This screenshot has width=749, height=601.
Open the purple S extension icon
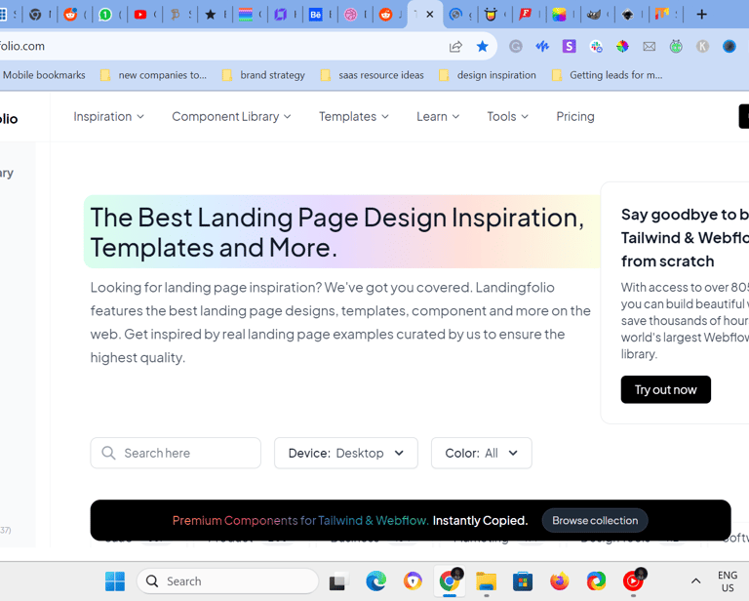tap(569, 46)
